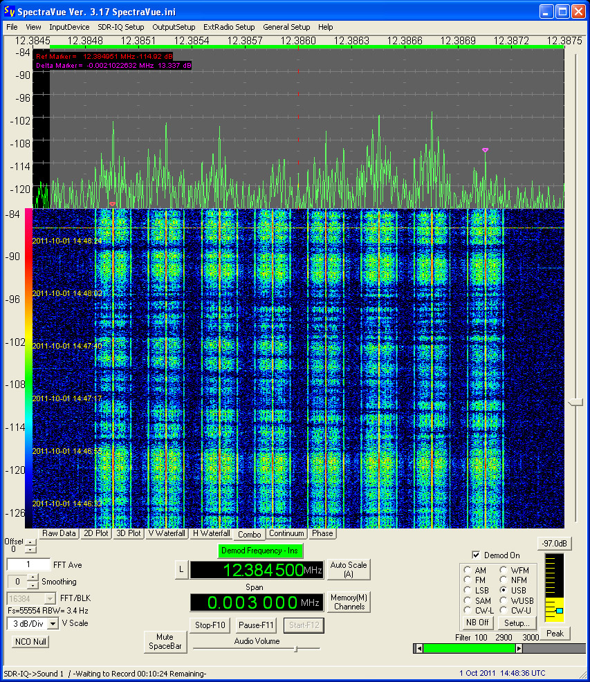Open the ExtRadio Setup menu
The height and width of the screenshot is (682, 590).
tap(229, 27)
